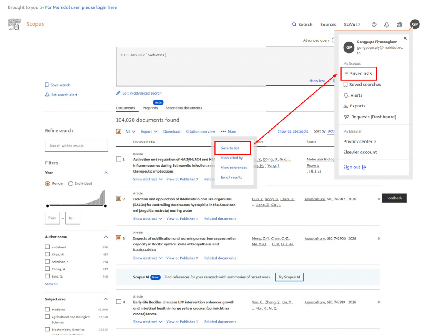This screenshot has height=335, width=427.
Task: Tick the Medicine subject area checkbox
Action: pyautogui.click(x=48, y=310)
